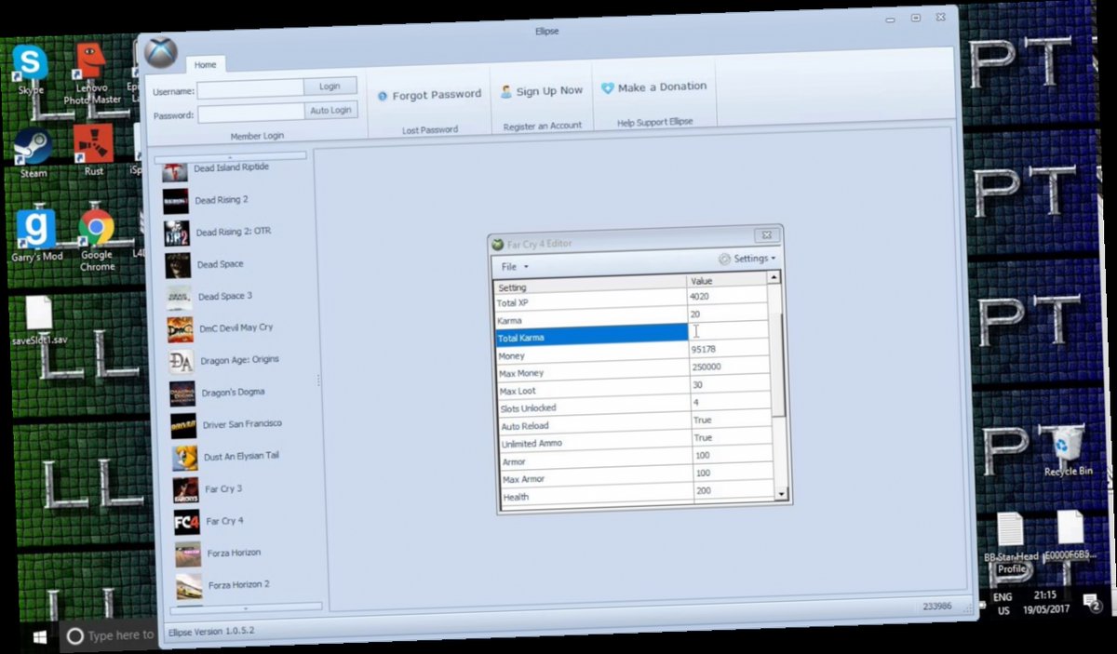Close the Far Cry 4 Editor window
This screenshot has width=1117, height=654.
tap(766, 236)
